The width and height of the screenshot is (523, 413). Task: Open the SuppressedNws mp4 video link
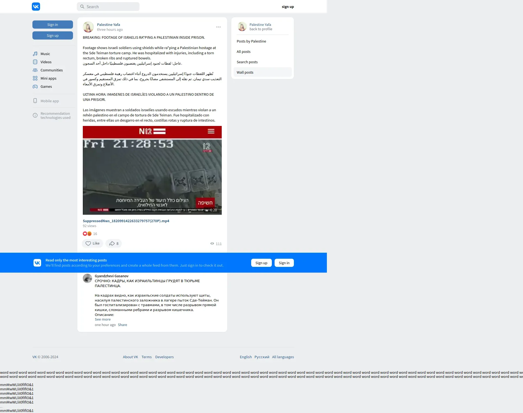pyautogui.click(x=126, y=221)
